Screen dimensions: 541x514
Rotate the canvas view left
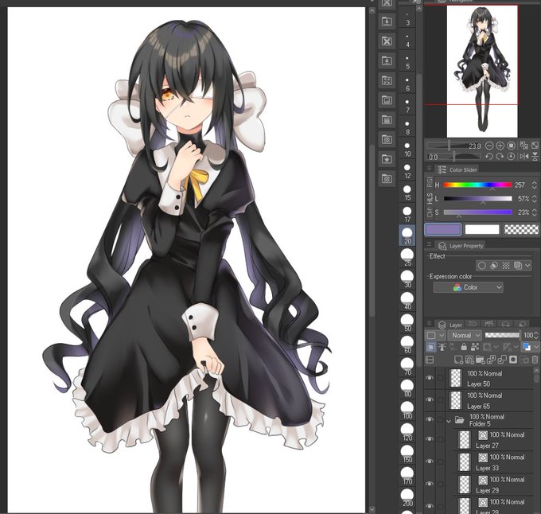pyautogui.click(x=489, y=156)
